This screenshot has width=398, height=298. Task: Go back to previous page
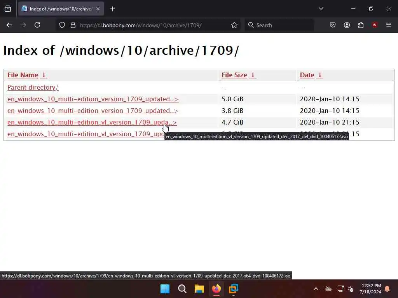pyautogui.click(x=9, y=25)
